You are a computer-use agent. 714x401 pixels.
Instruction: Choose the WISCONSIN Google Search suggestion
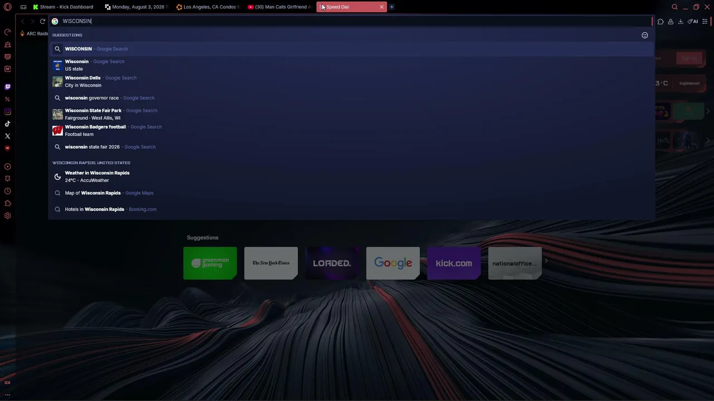pyautogui.click(x=351, y=49)
